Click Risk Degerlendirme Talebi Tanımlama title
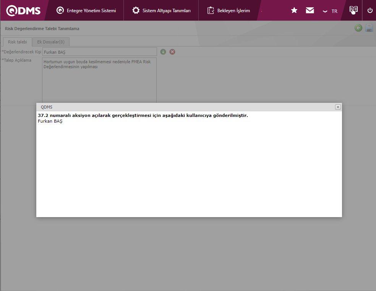The height and width of the screenshot is (291, 376). pyautogui.click(x=42, y=29)
